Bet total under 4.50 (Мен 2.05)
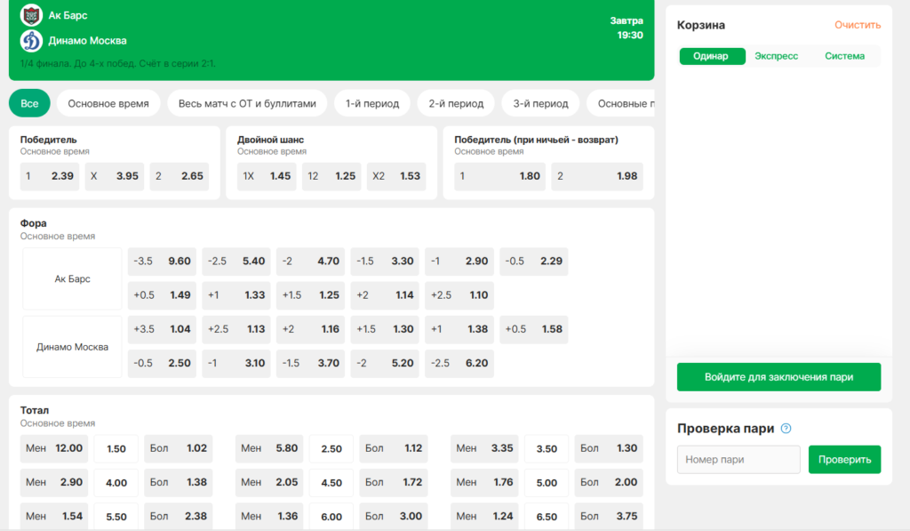This screenshot has height=531, width=910. (269, 482)
